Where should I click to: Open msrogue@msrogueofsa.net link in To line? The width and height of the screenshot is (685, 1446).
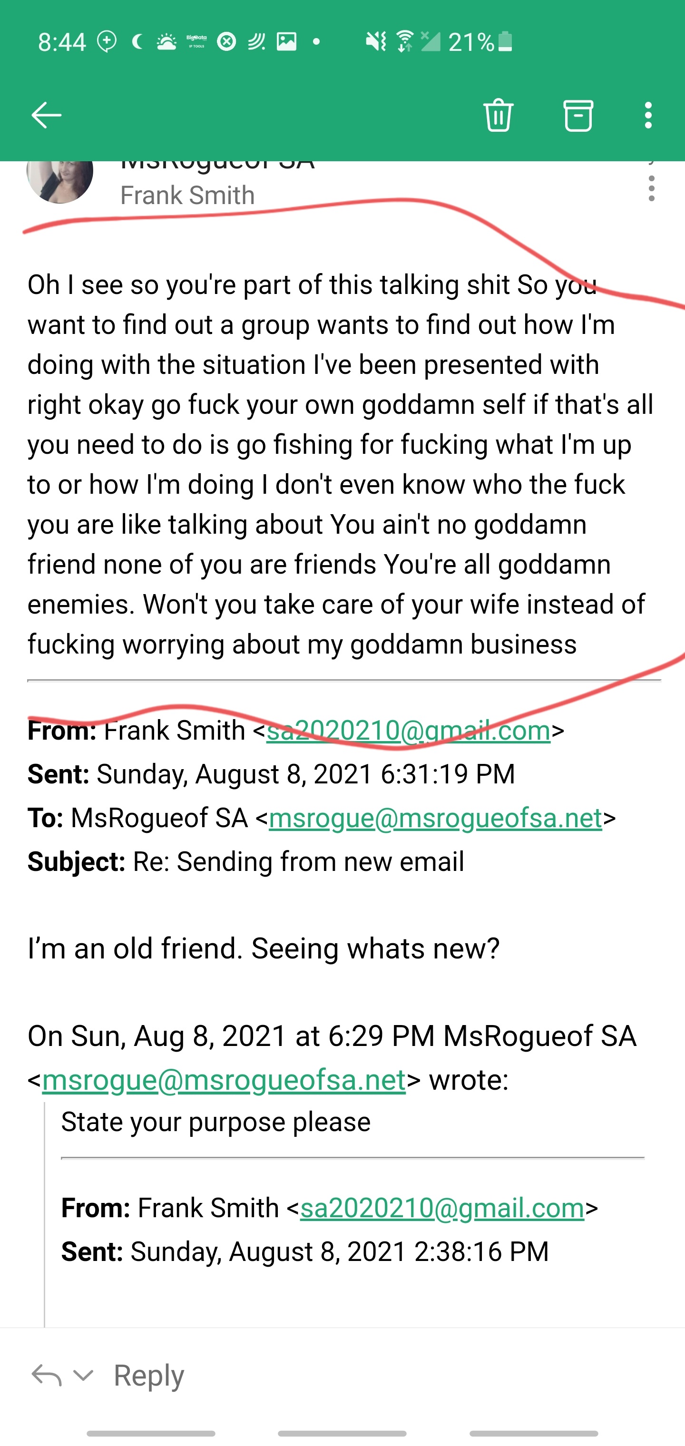pyautogui.click(x=435, y=818)
